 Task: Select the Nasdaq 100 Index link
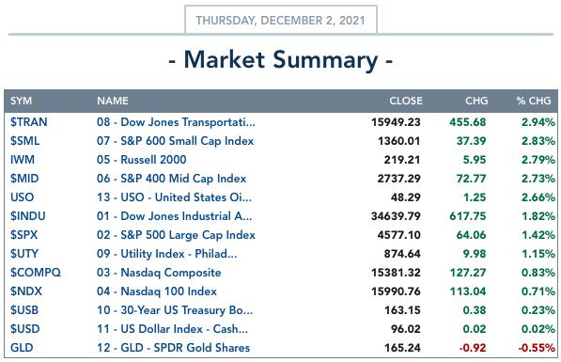point(157,291)
